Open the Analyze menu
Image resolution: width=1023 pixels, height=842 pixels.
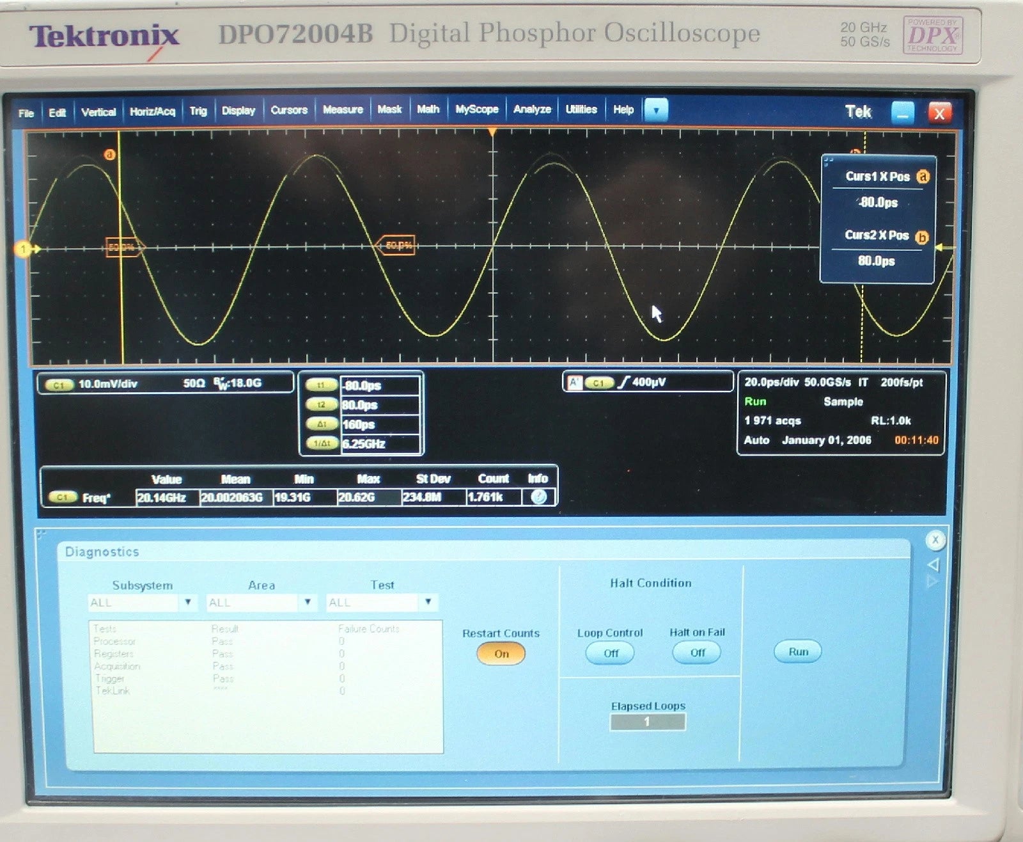pyautogui.click(x=532, y=109)
